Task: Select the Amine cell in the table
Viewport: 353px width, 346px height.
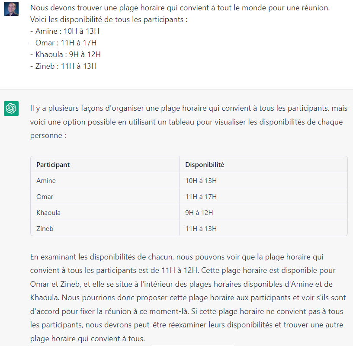Action: point(46,181)
